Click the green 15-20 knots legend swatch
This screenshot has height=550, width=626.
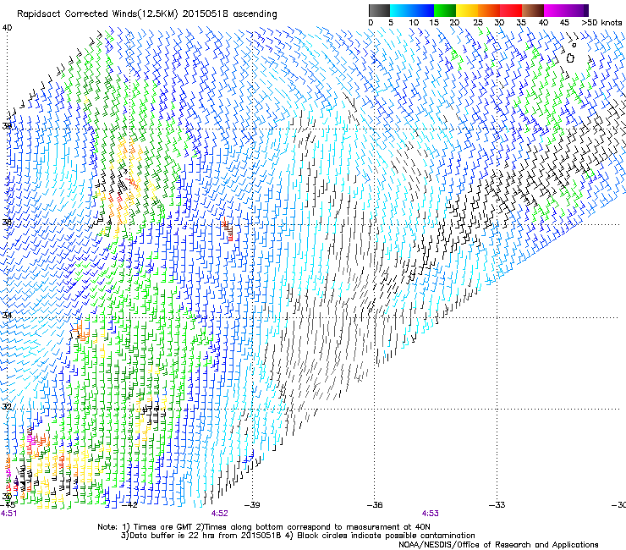point(445,10)
